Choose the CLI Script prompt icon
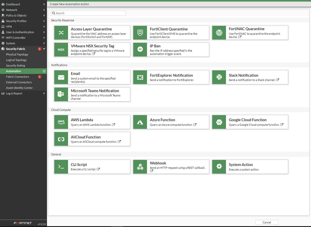The width and height of the screenshot is (311, 227). pos(61,167)
